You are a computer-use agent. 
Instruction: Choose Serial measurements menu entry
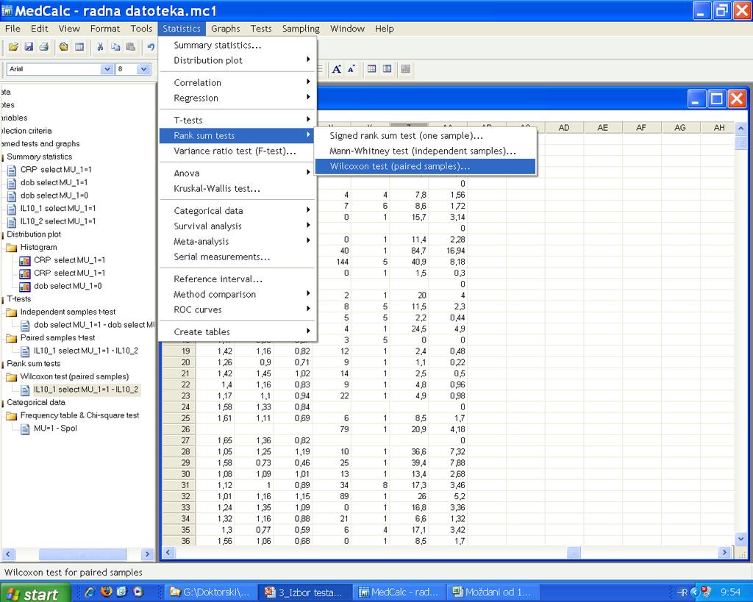(238, 257)
